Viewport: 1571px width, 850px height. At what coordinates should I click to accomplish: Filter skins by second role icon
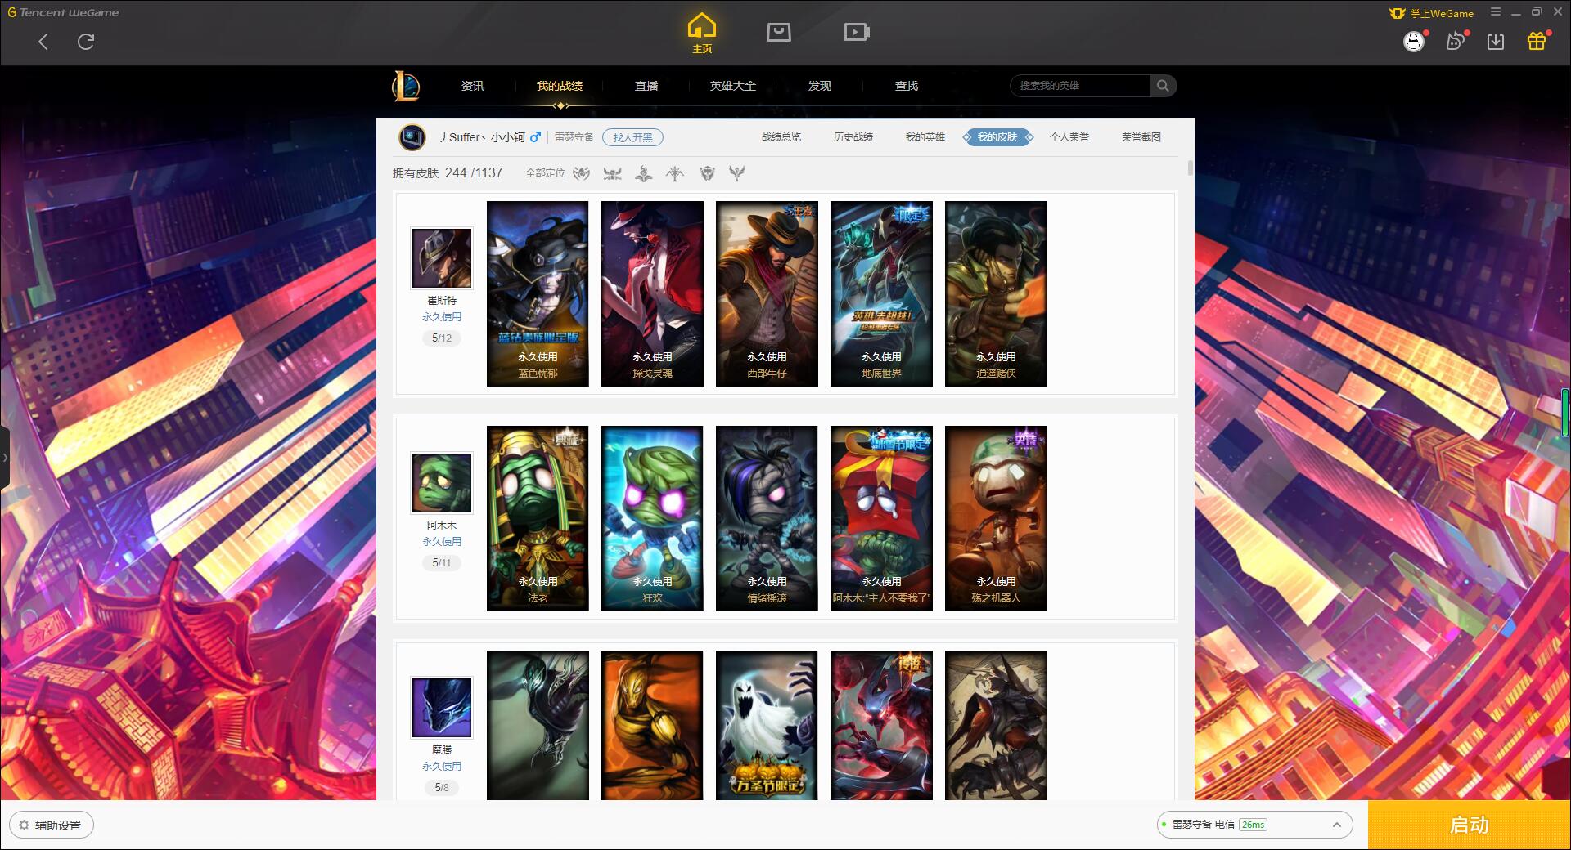click(612, 173)
